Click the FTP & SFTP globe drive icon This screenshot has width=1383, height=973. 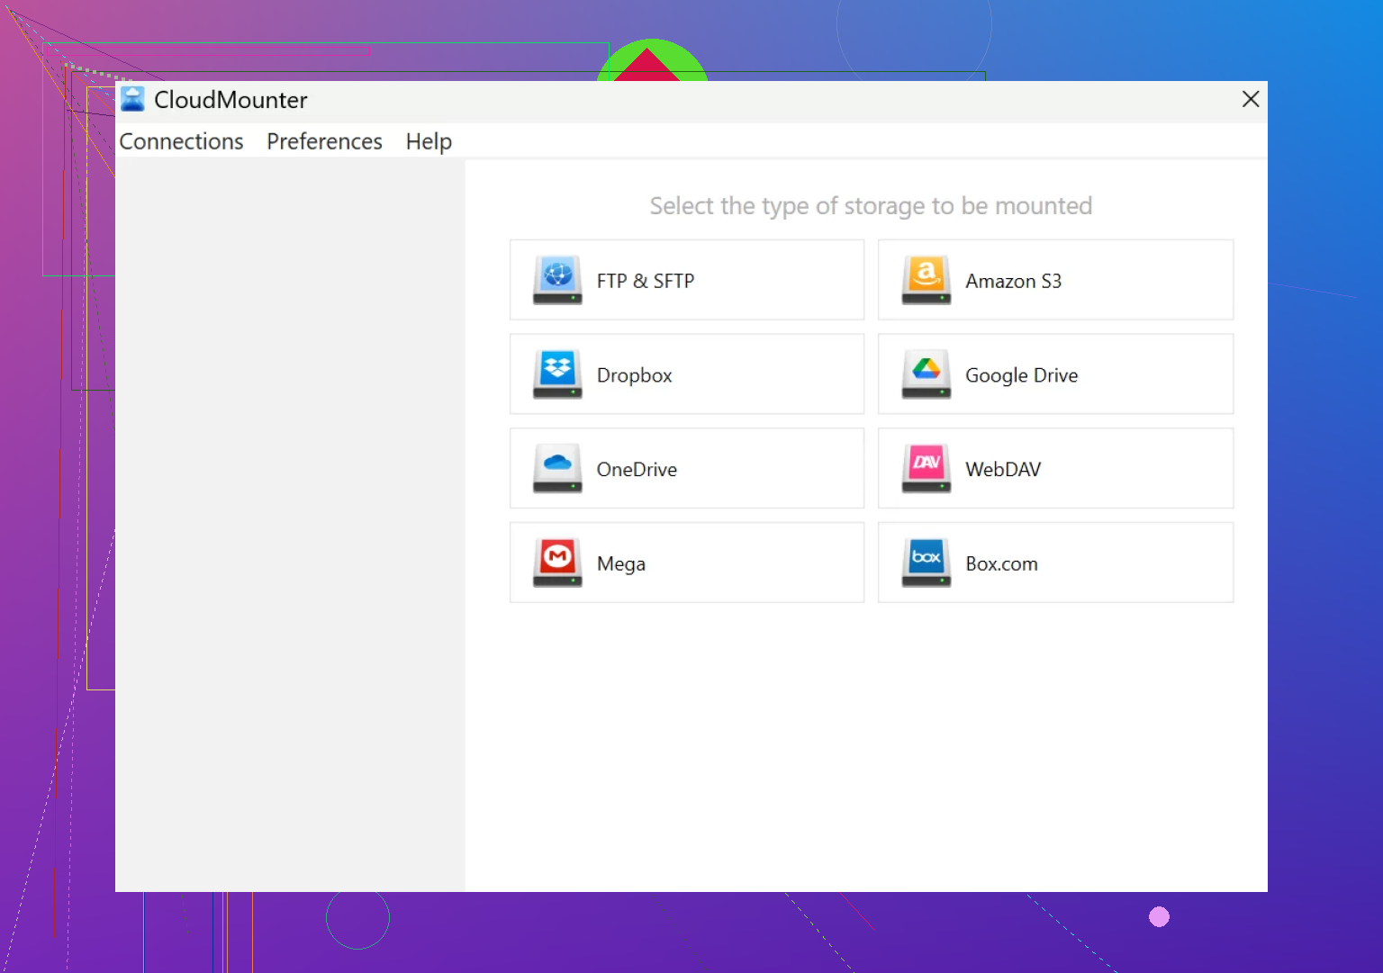(557, 280)
